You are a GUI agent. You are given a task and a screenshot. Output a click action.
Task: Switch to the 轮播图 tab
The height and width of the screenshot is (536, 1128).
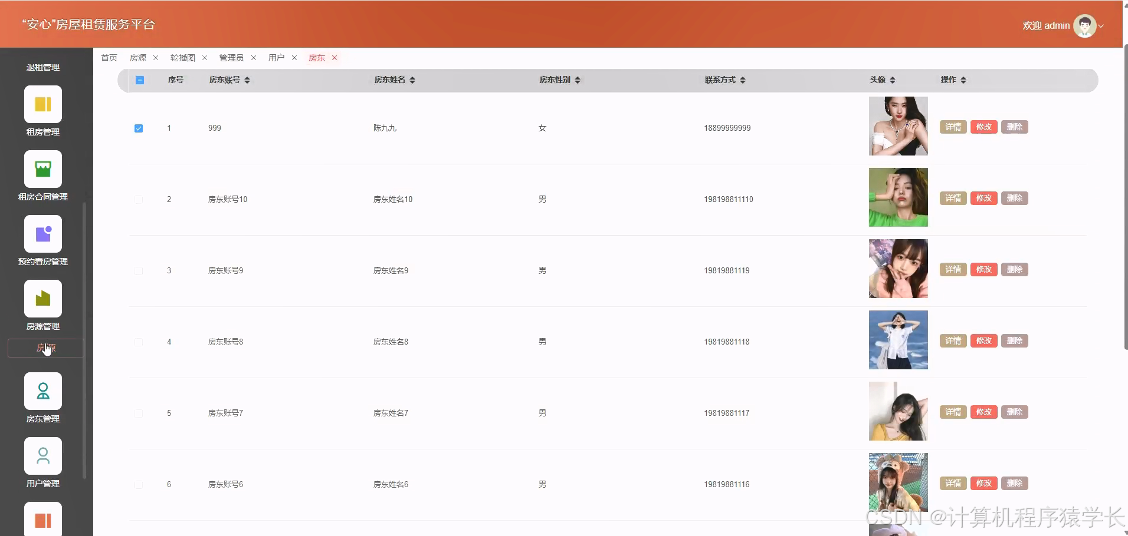click(183, 58)
